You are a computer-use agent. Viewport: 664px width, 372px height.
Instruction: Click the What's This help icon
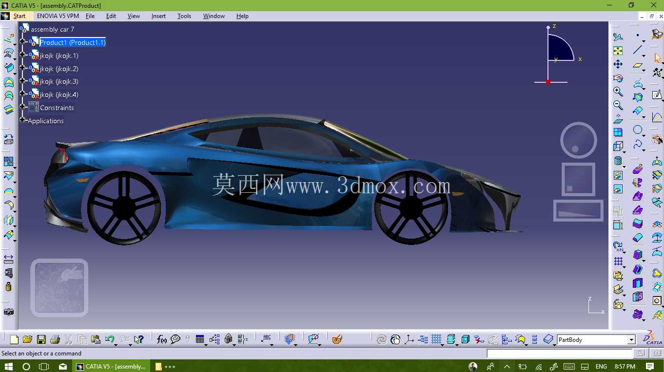139,339
